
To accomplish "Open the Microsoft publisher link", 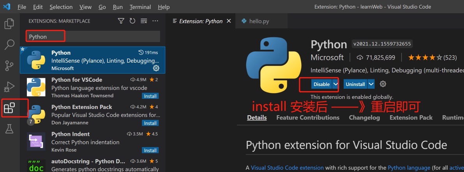I will 327,57.
